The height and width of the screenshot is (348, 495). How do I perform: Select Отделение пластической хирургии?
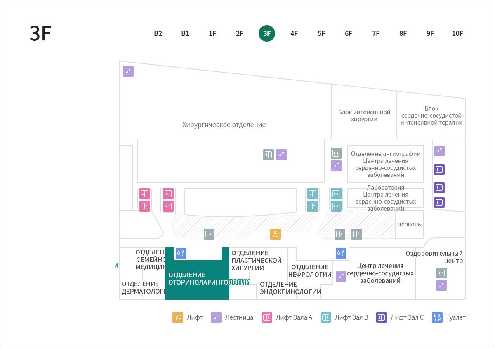click(x=257, y=261)
